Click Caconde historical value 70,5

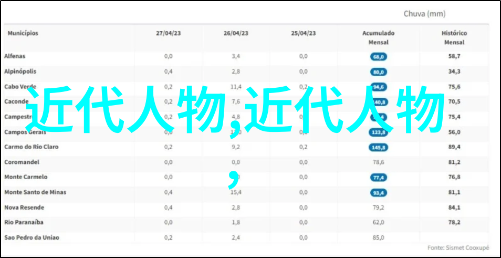pos(454,101)
